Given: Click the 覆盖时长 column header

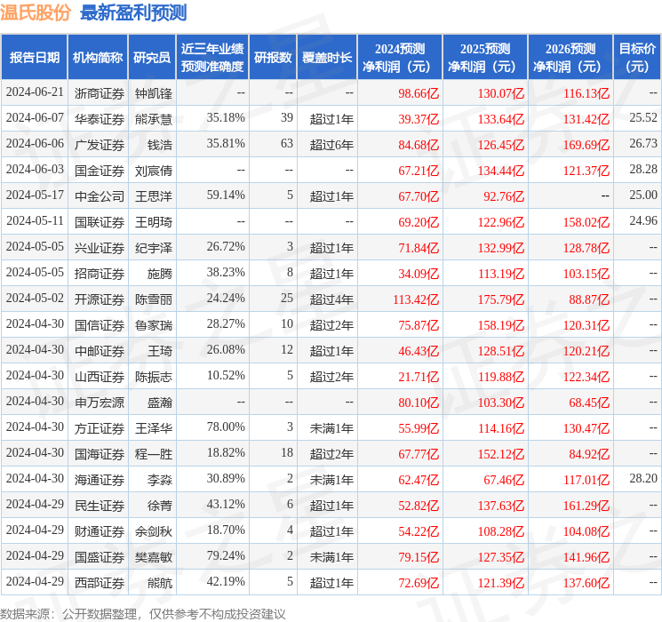Looking at the screenshot, I should pyautogui.click(x=327, y=57).
